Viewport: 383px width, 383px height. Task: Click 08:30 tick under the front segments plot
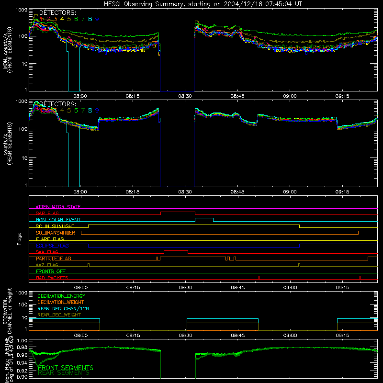point(185,96)
